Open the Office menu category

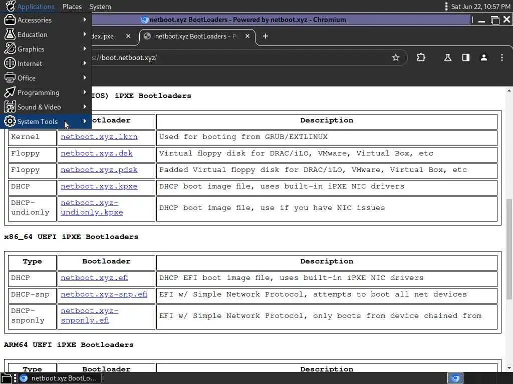[46, 78]
